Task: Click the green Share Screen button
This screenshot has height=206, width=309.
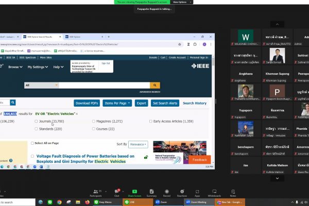Action: tap(134, 193)
